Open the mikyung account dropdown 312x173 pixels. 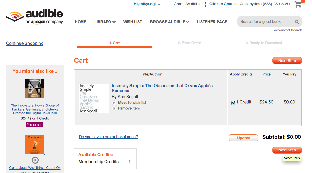tap(147, 4)
